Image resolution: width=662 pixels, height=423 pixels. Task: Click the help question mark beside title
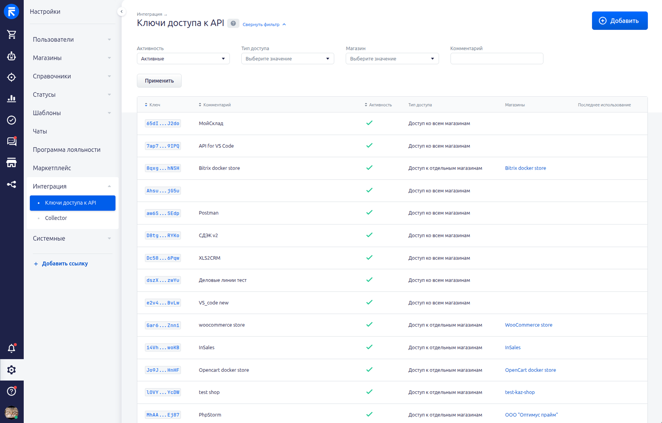[x=233, y=23]
